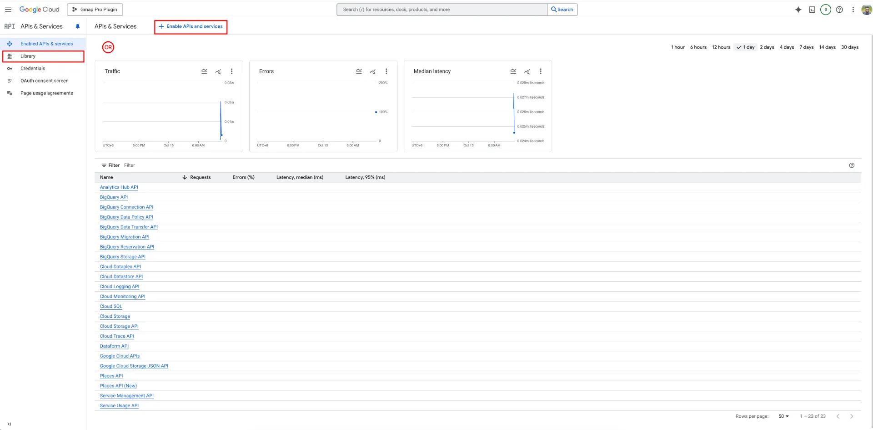Open Google Cloud Storage JSON API link
This screenshot has width=873, height=430.
click(x=134, y=366)
